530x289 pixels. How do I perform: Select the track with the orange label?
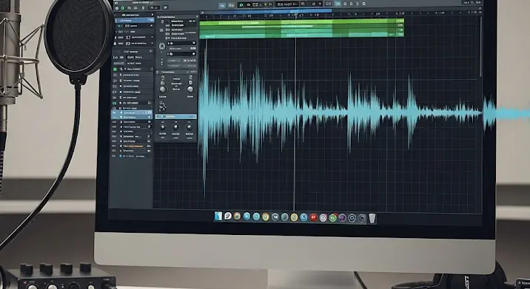[x=133, y=146]
